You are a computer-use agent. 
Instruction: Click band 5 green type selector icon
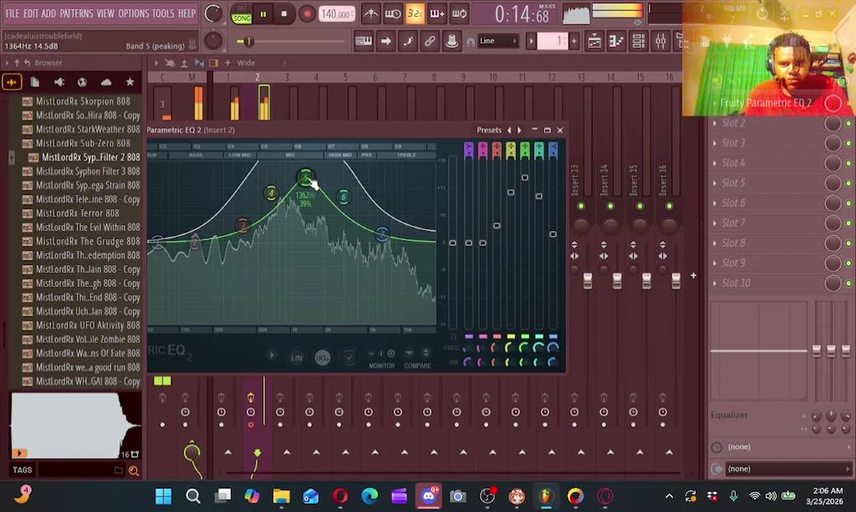(525, 149)
